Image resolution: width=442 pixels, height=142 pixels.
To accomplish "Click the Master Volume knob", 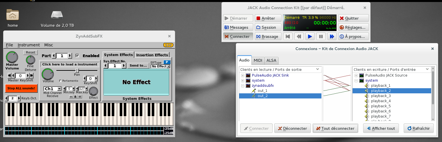I will click(12, 57).
